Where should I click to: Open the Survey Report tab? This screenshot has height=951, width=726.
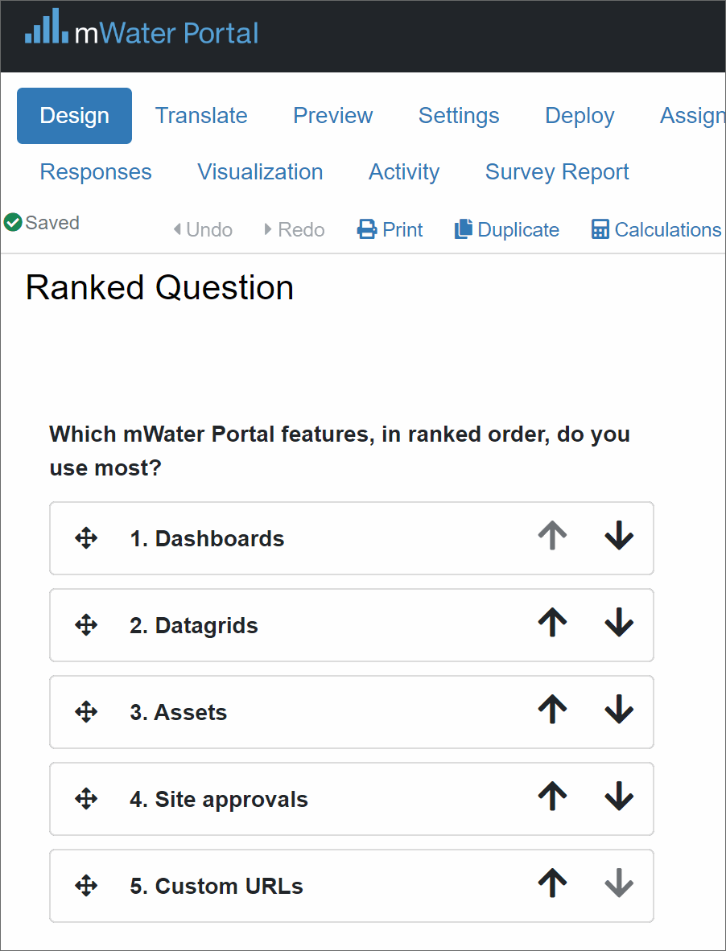(557, 171)
